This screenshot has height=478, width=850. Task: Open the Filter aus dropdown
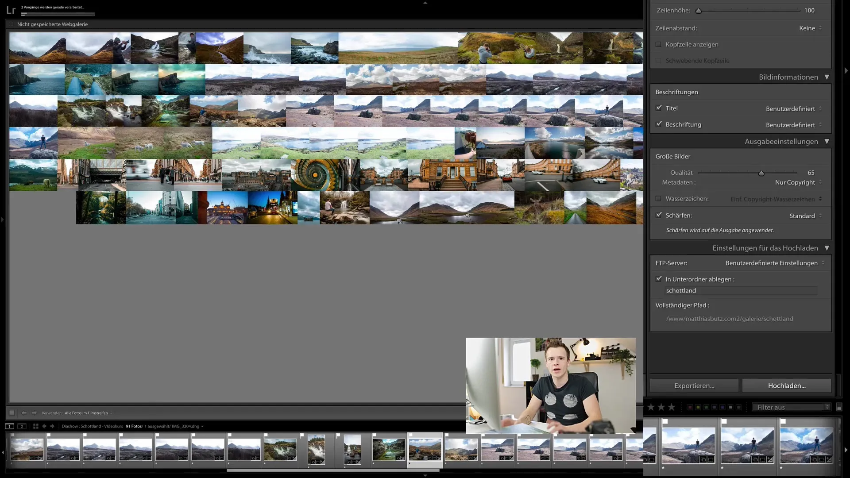[x=791, y=407]
